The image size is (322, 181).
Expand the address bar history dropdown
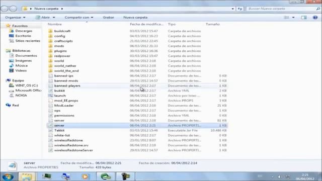click(x=232, y=9)
